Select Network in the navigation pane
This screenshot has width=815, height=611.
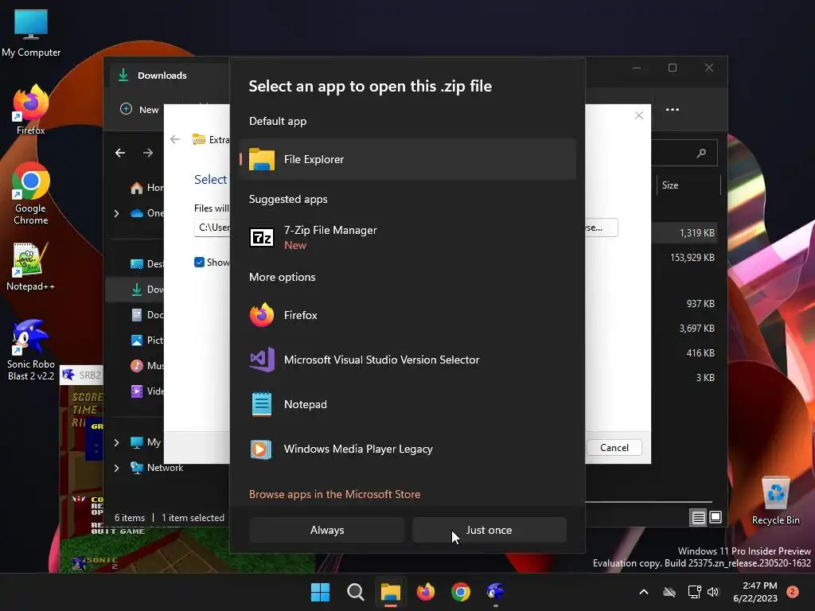pos(157,468)
